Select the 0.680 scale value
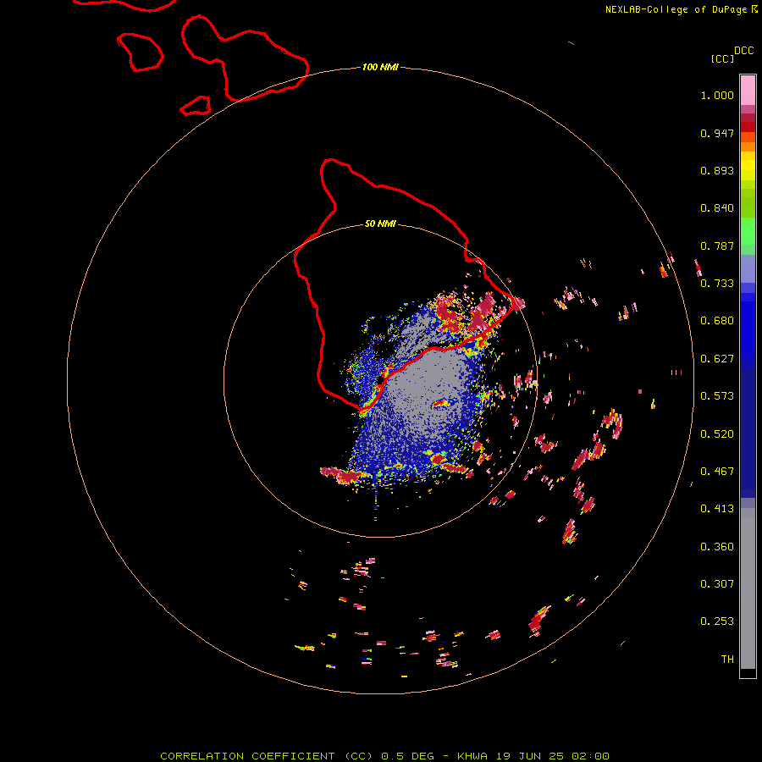Image resolution: width=762 pixels, height=762 pixels. [x=717, y=321]
